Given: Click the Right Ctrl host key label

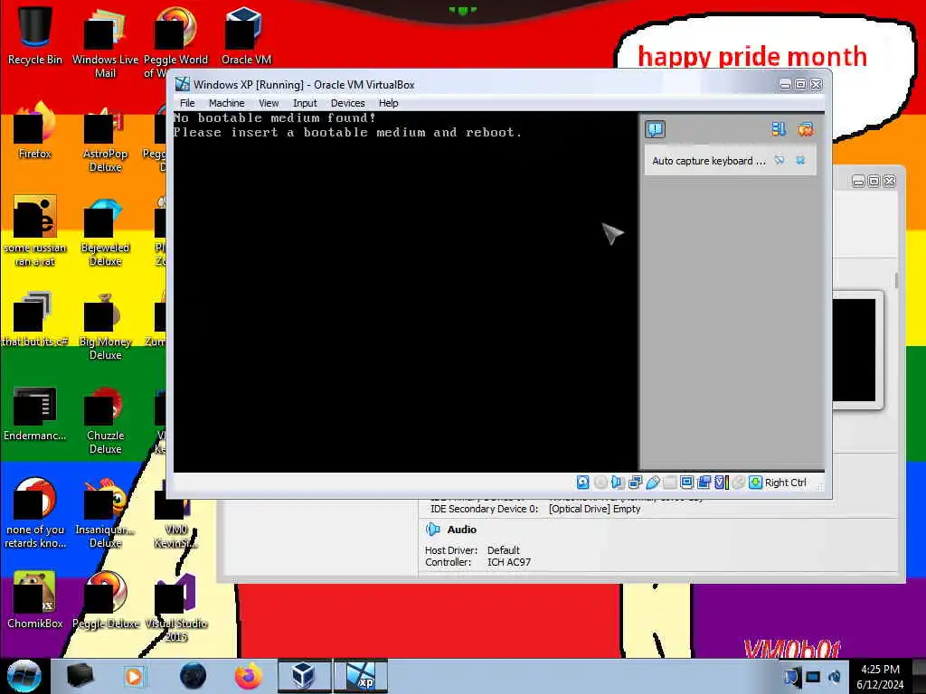Looking at the screenshot, I should (x=786, y=483).
